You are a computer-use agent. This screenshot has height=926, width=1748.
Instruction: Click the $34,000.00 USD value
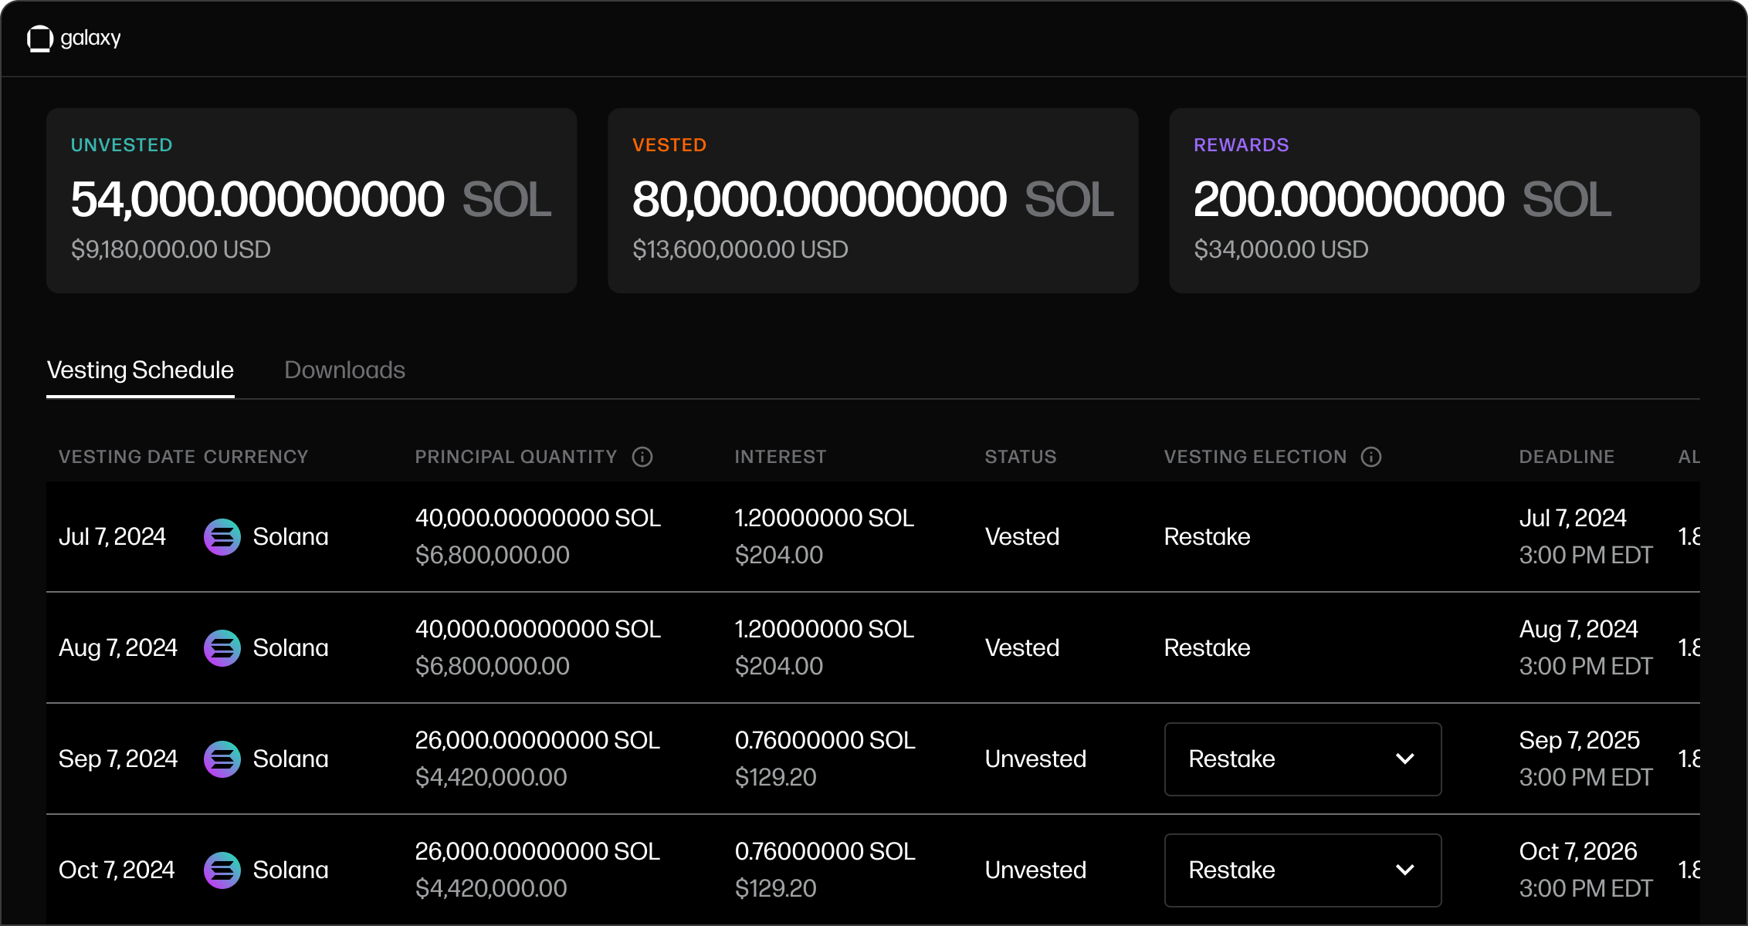[1281, 249]
